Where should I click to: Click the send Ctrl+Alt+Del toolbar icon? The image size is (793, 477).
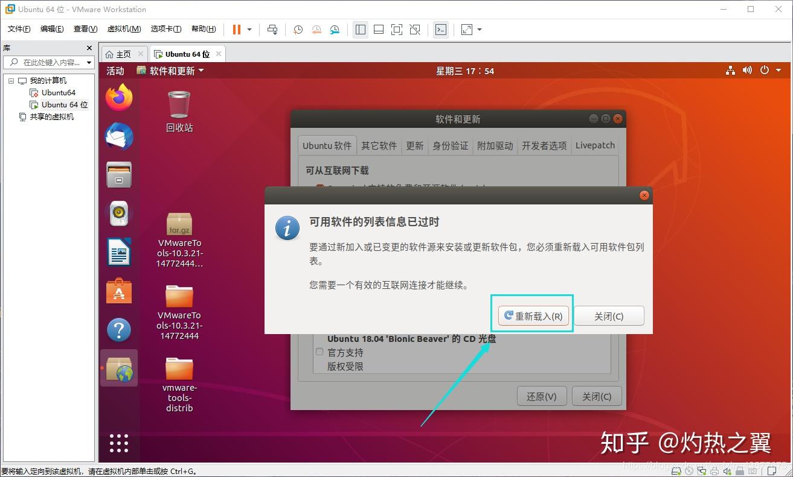pos(272,30)
